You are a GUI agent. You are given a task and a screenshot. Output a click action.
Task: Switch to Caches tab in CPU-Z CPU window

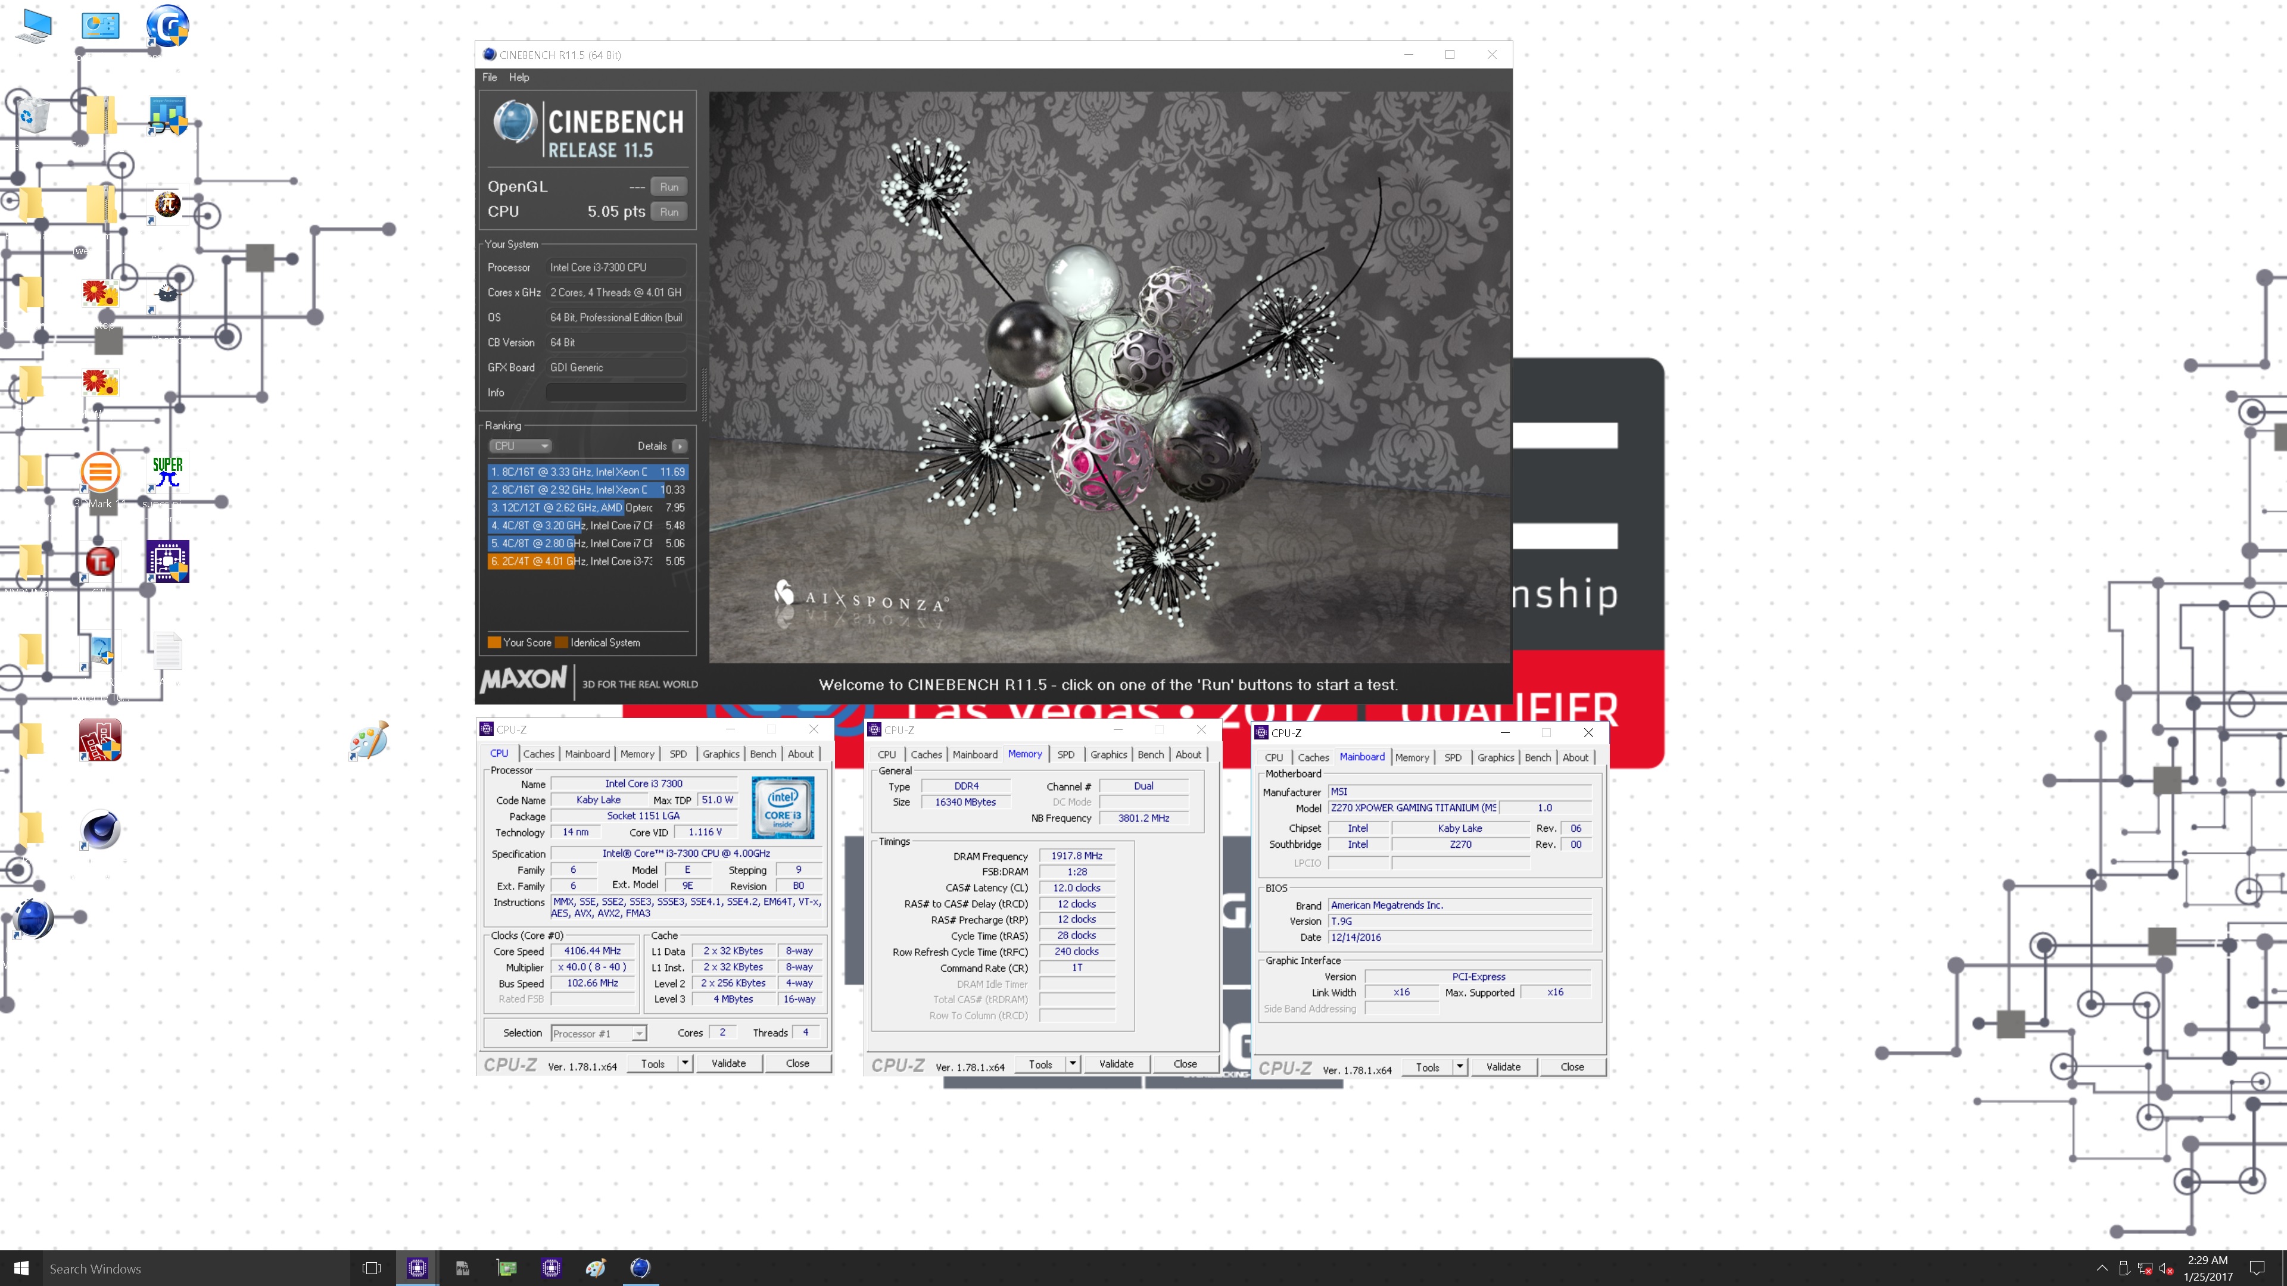pos(538,754)
